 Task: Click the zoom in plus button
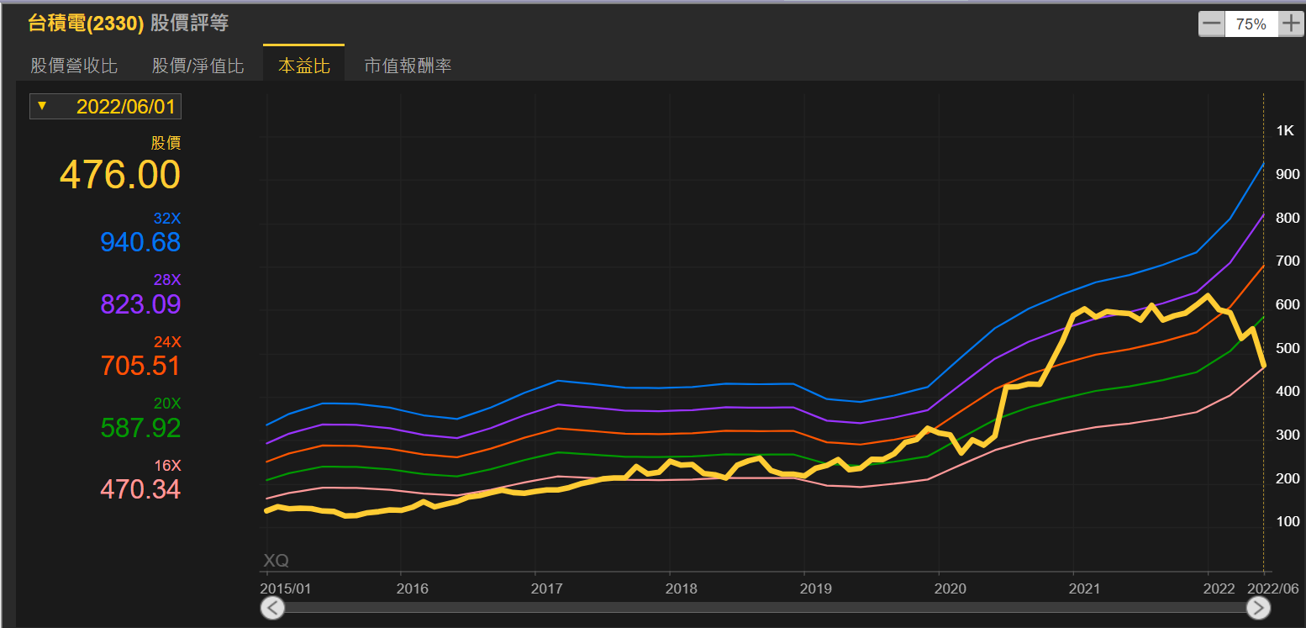pyautogui.click(x=1290, y=24)
